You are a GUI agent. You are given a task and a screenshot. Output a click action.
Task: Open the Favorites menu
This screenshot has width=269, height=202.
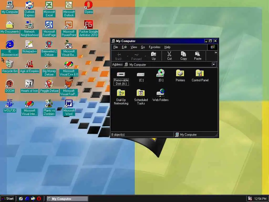point(154,47)
